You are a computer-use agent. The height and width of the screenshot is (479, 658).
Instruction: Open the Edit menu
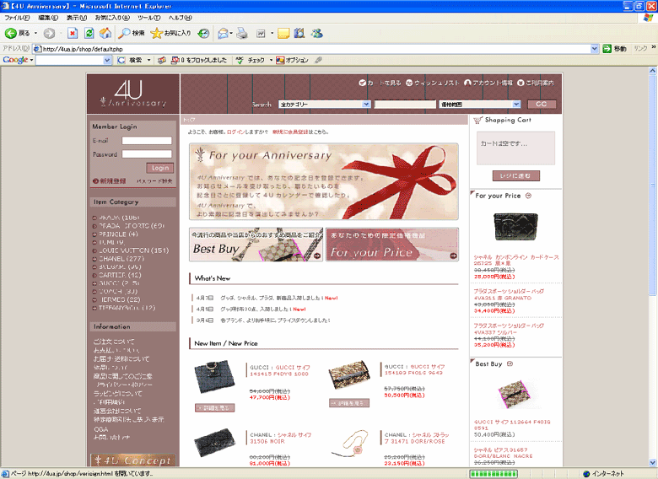pos(48,18)
